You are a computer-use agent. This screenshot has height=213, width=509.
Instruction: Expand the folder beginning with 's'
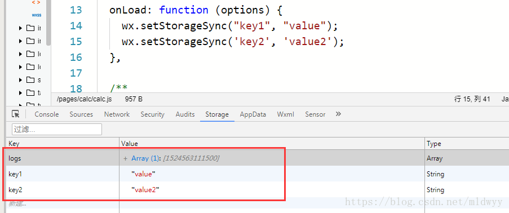pyautogui.click(x=21, y=80)
